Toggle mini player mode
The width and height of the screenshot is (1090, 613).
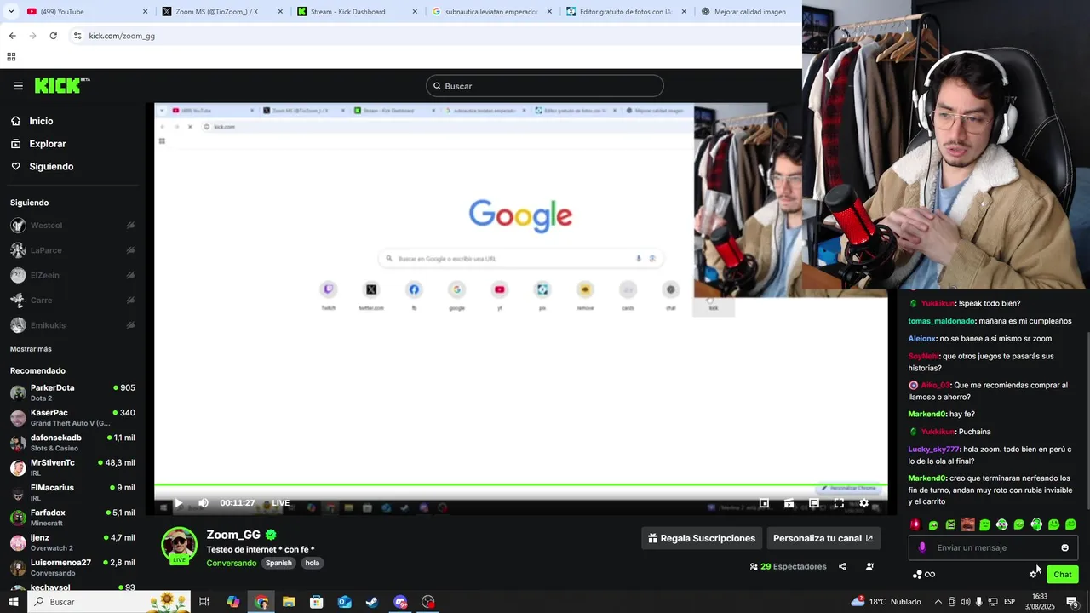tap(764, 503)
